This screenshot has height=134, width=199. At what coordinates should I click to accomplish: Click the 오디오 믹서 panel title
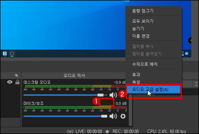(74, 76)
